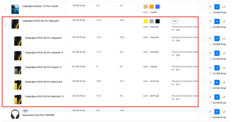Open POCO X6 Pro Желтый 12 thumbnail
The height and width of the screenshot is (122, 232).
tap(18, 99)
